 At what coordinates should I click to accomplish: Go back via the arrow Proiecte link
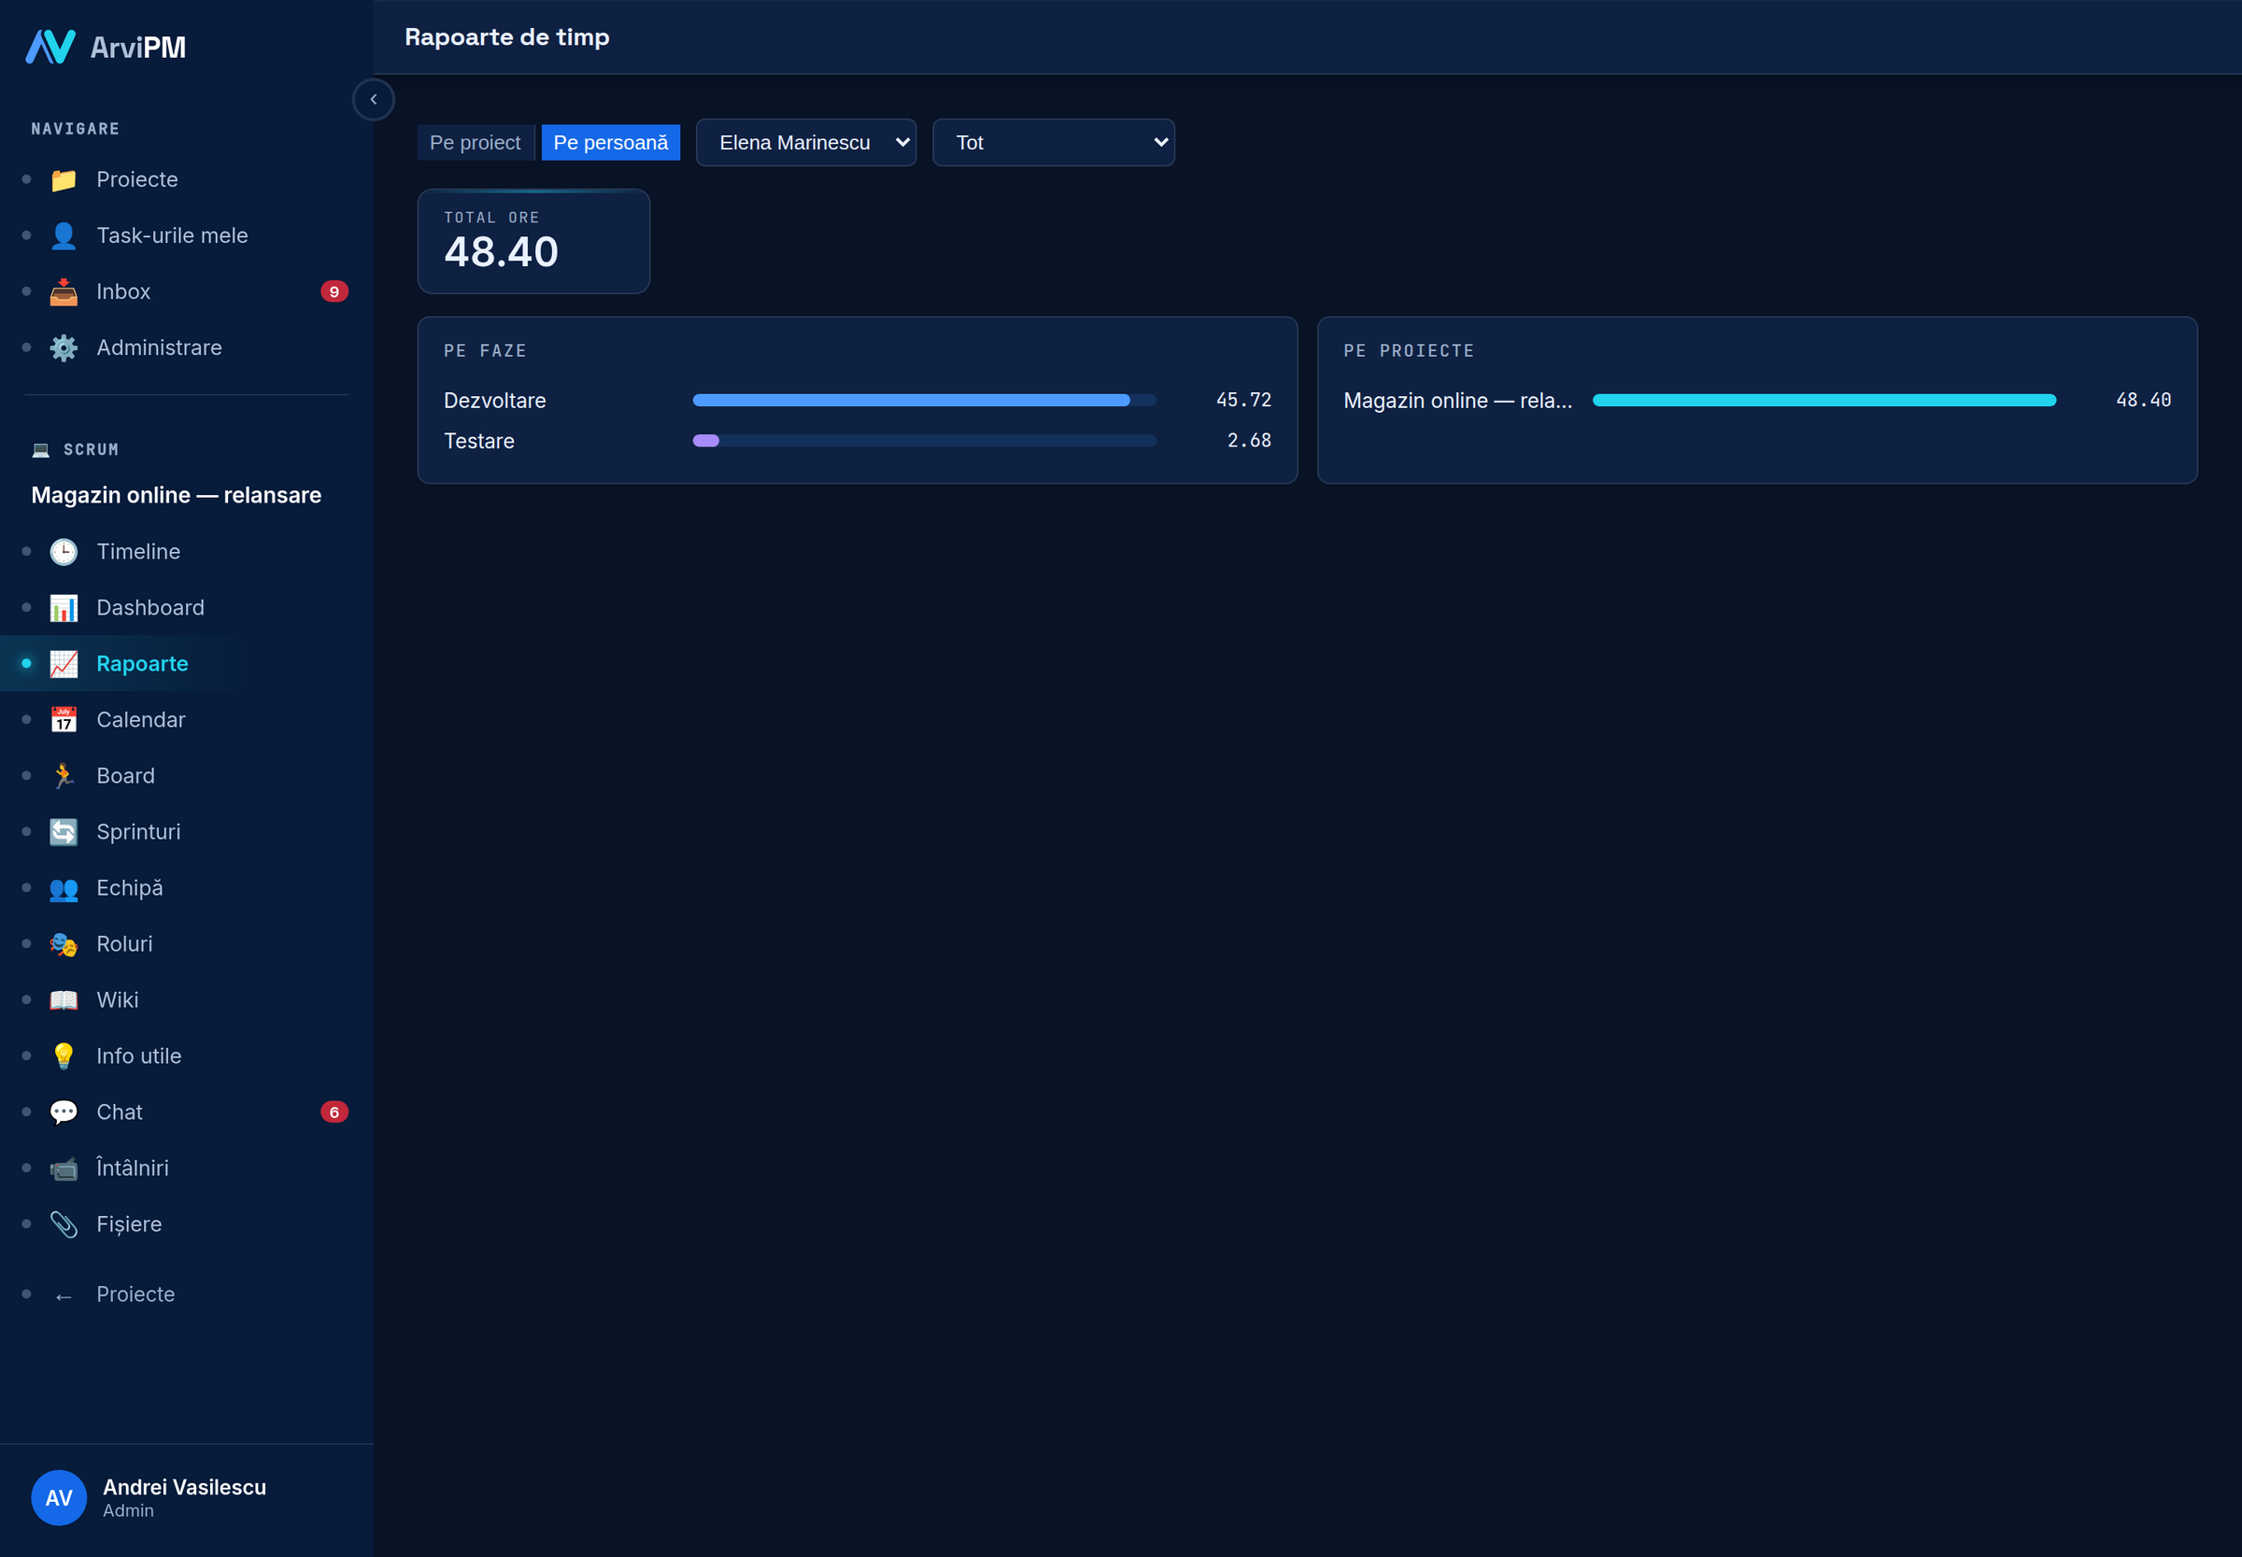[x=135, y=1295]
